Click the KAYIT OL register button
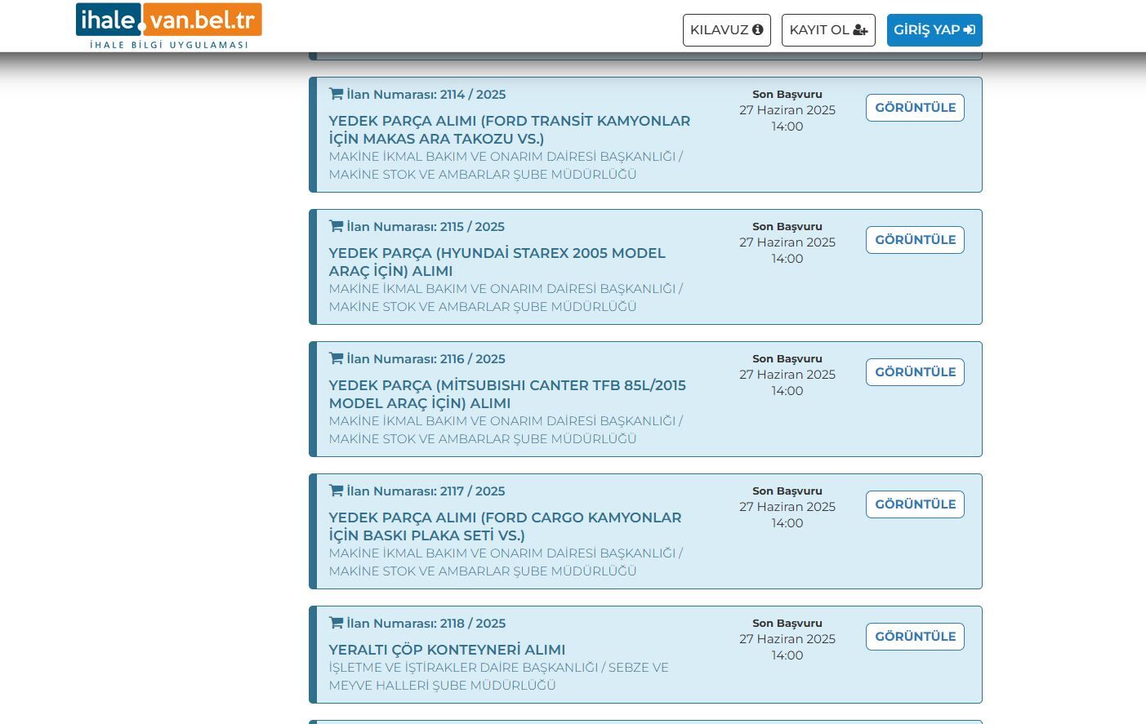This screenshot has width=1146, height=724. [x=828, y=30]
